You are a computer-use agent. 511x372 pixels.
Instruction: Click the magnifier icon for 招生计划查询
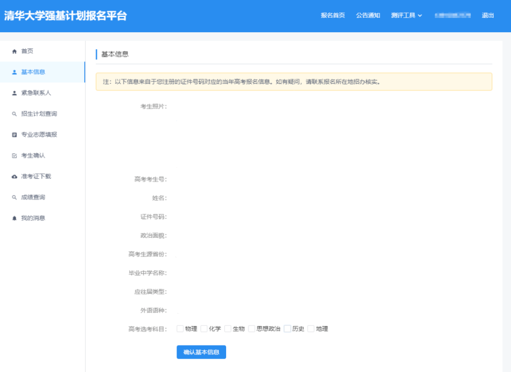pos(15,114)
